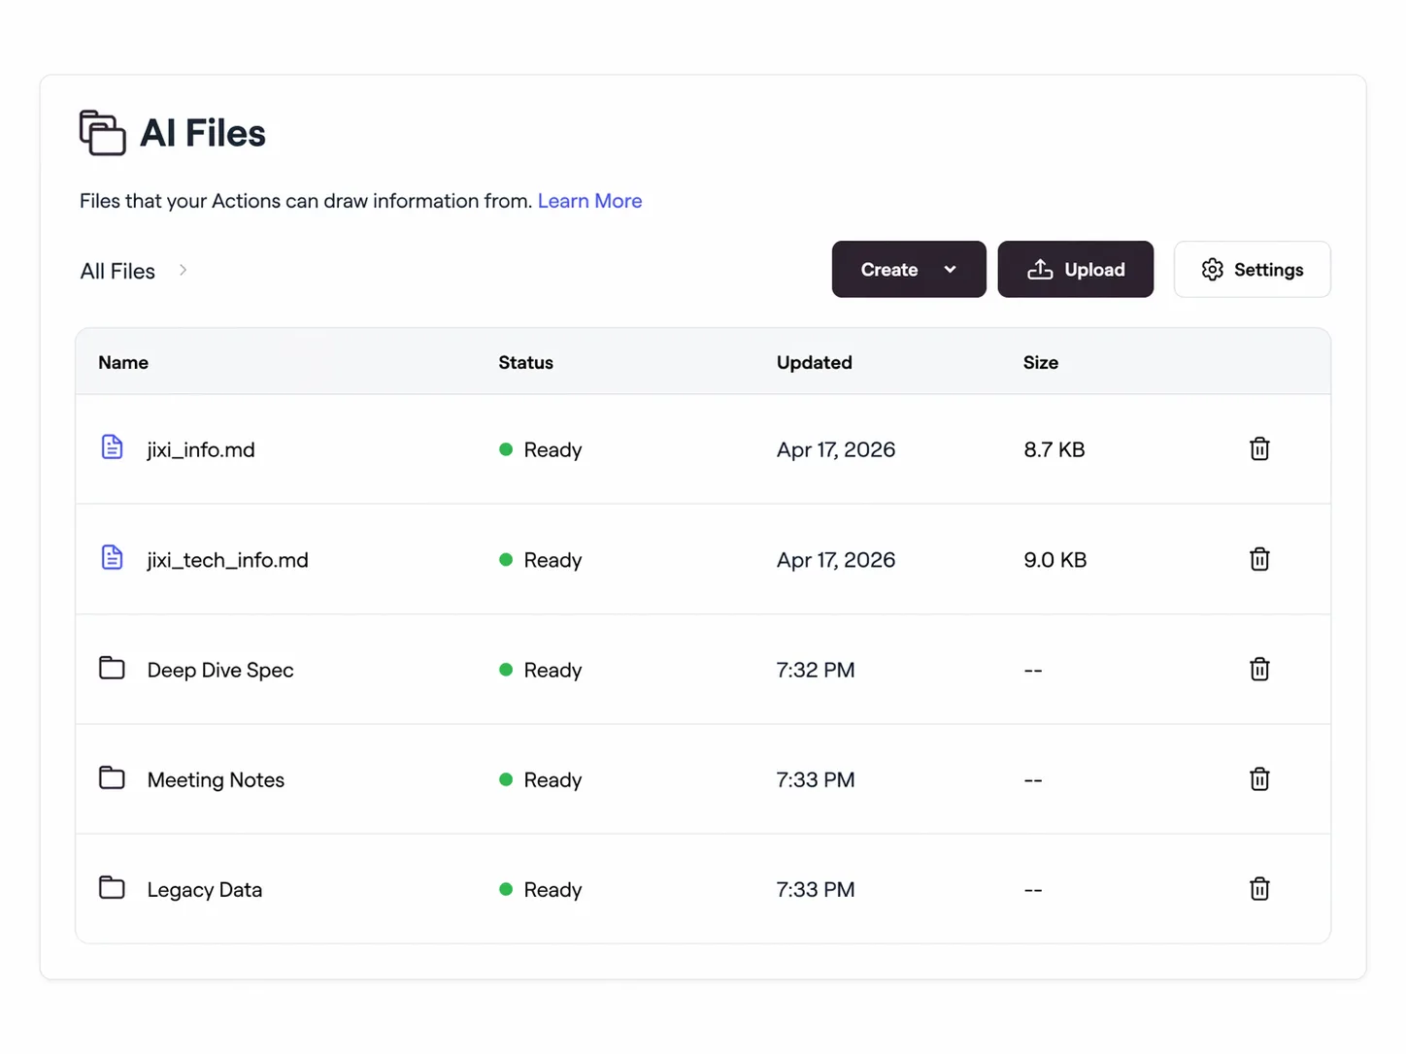Click the Ready status dot for Deep Dive Spec
Image resolution: width=1406 pixels, height=1054 pixels.
506,670
